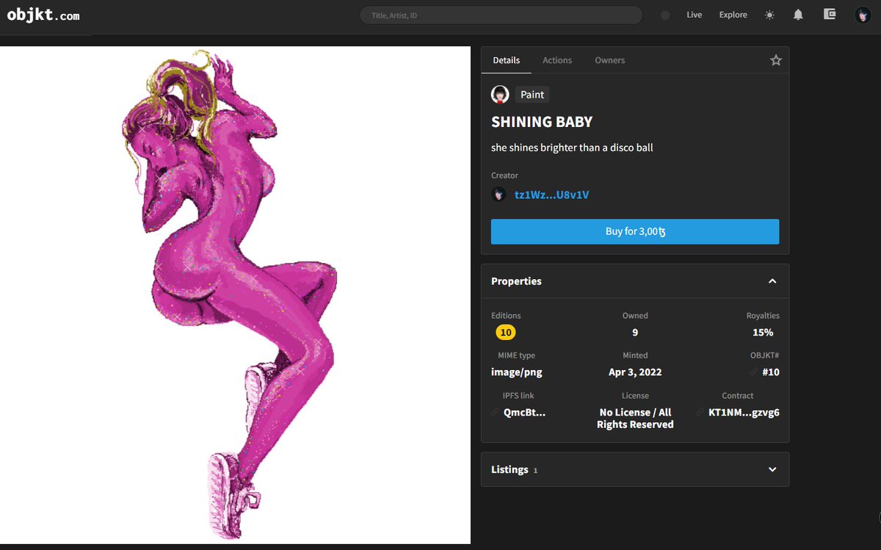Click the 'No License / All Rights Reserved' text
Image resolution: width=881 pixels, height=550 pixels.
pyautogui.click(x=635, y=419)
